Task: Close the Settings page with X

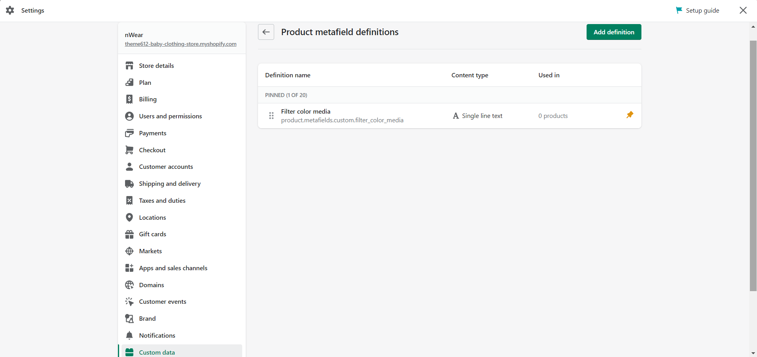Action: tap(743, 10)
